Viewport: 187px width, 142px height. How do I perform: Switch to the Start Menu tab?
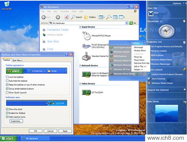coord(17,60)
